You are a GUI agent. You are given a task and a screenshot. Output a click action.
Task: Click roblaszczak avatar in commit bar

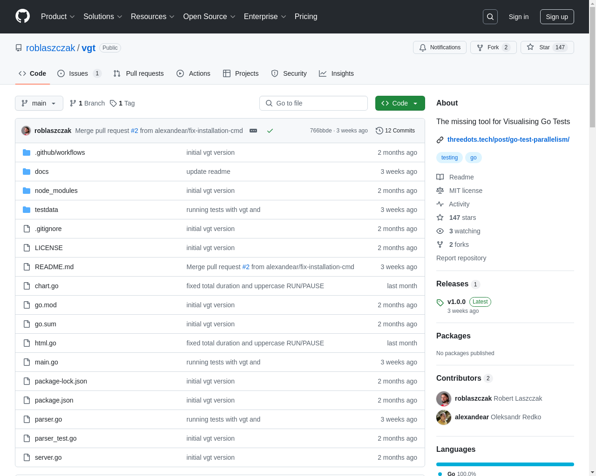point(26,131)
